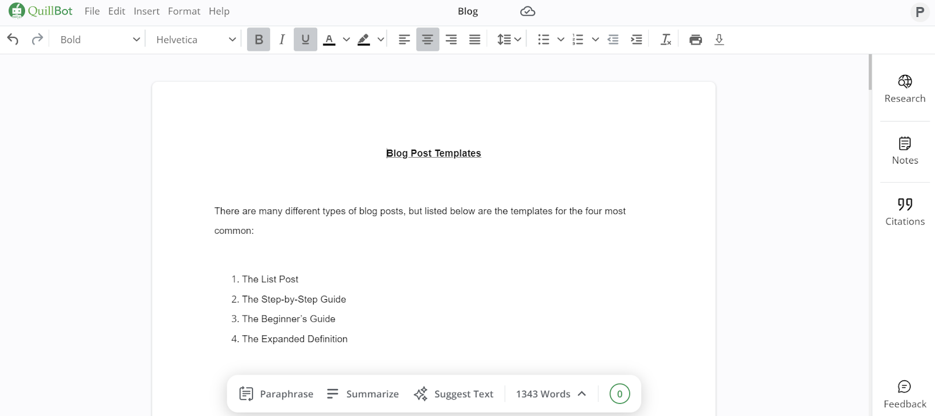935x416 pixels.
Task: Clear formatting with the Tx icon
Action: 666,40
